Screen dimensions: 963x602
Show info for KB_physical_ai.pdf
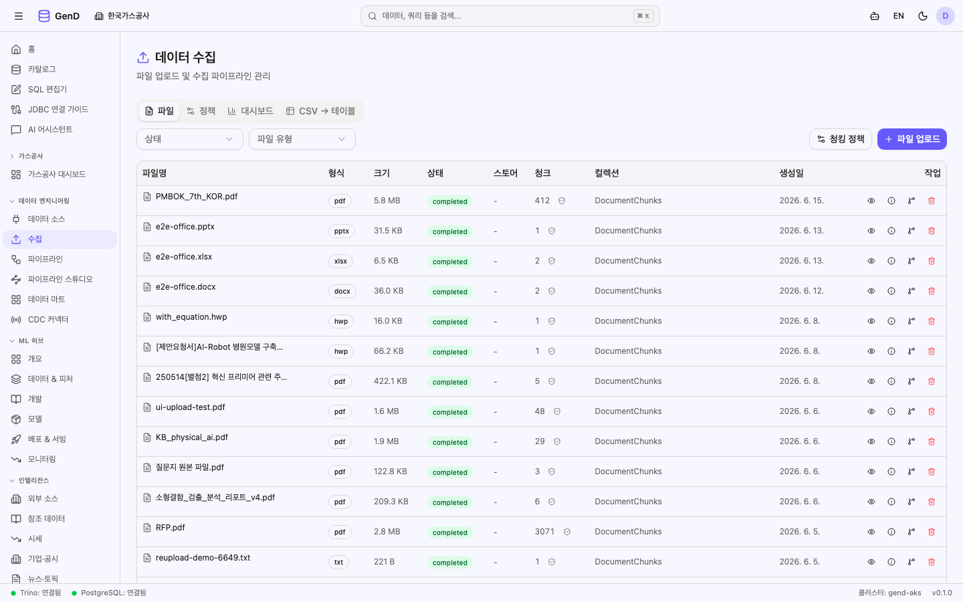pos(891,441)
